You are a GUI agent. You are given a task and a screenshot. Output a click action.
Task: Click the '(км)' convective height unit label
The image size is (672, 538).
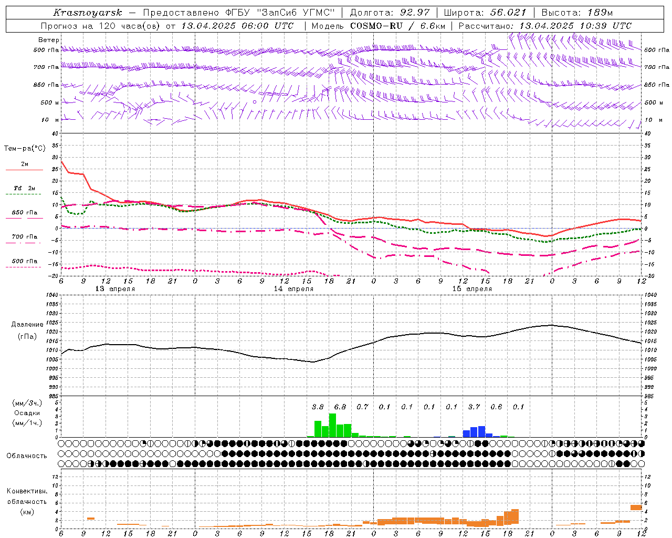pyautogui.click(x=27, y=512)
